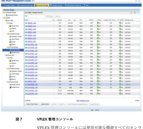Click the Ports icon under Las_Vegas Hosts
Viewport: 143px width, 129px height.
point(10,31)
